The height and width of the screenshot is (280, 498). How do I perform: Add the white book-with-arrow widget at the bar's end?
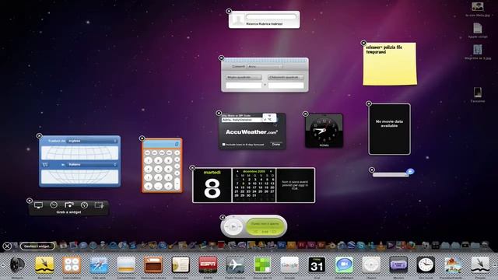point(480,264)
